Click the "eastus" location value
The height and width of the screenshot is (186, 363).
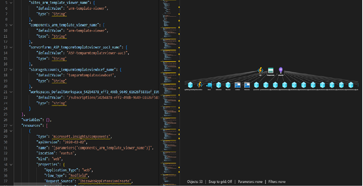68,153
